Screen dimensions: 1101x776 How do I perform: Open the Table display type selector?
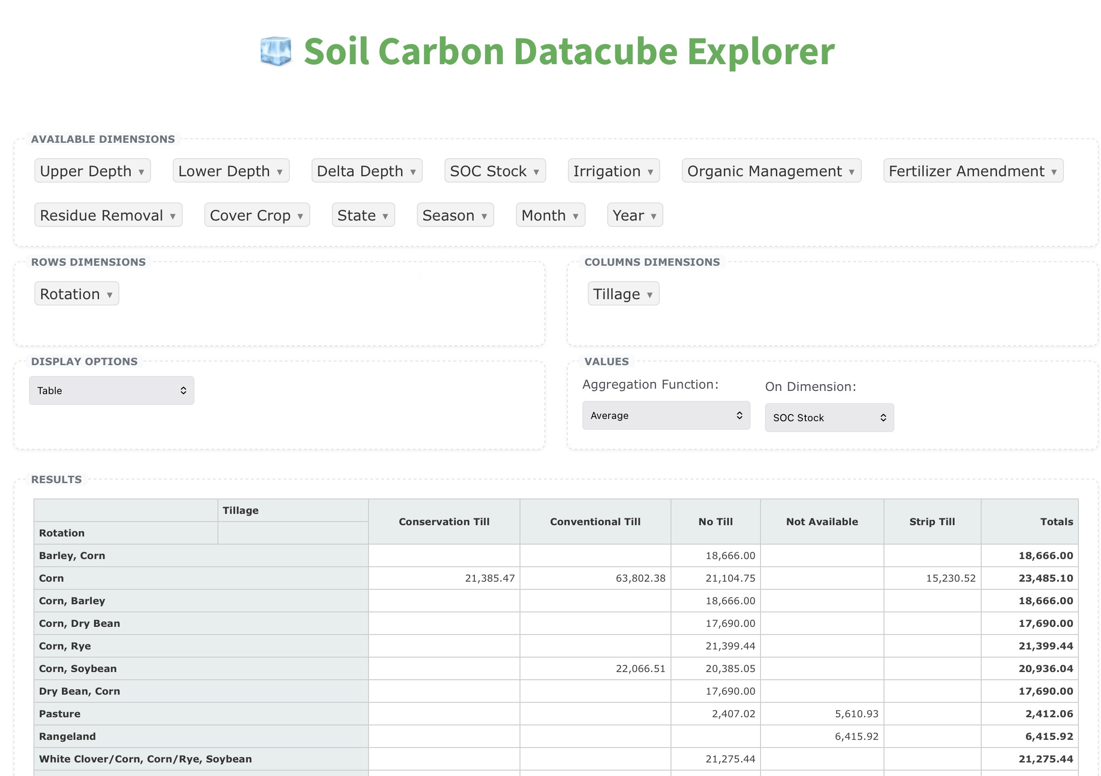pyautogui.click(x=111, y=390)
